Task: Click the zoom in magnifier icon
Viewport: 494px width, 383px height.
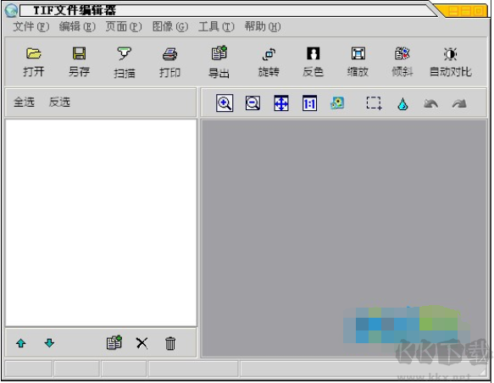Action: (x=225, y=103)
